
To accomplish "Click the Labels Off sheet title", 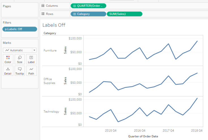I will [54, 25].
